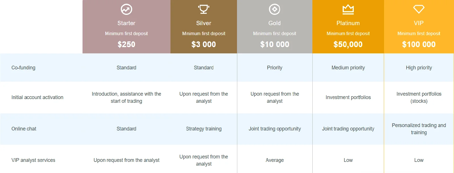Click the Gold plan diamond-circle icon
This screenshot has height=173, width=454.
point(274,9)
